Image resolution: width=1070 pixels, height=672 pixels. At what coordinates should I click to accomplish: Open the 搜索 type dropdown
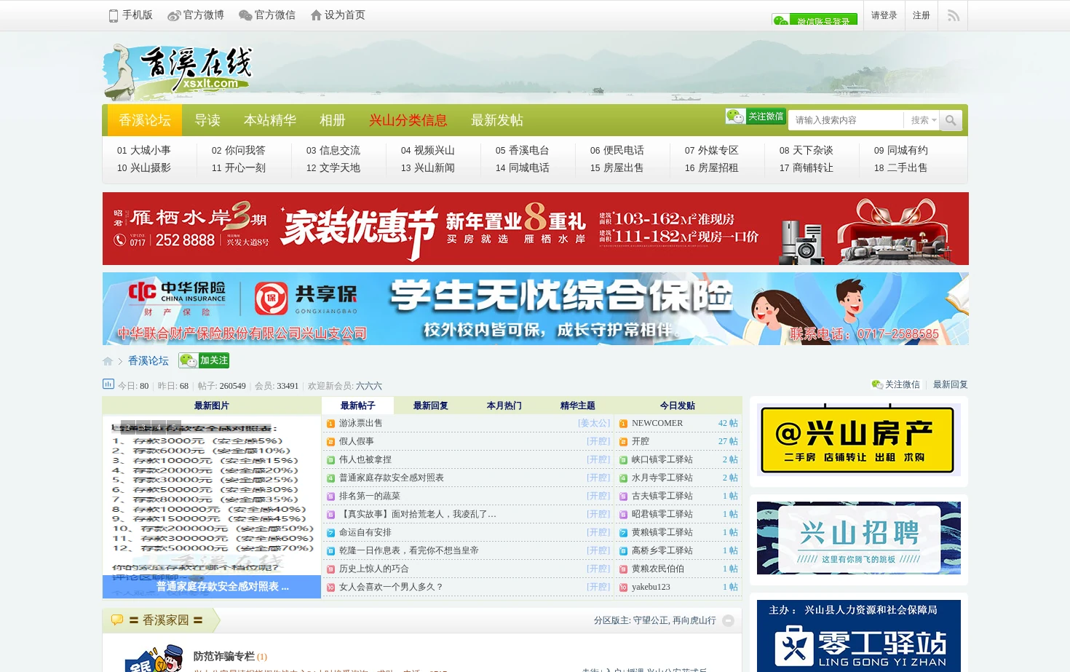(x=923, y=120)
